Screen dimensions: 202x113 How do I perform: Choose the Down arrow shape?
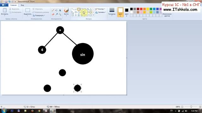[x=73, y=15]
